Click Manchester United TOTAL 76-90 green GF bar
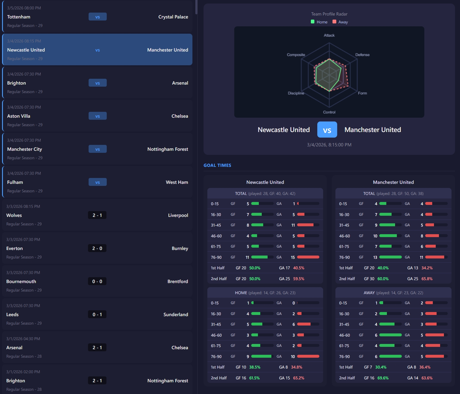The height and width of the screenshot is (394, 460). (390, 257)
